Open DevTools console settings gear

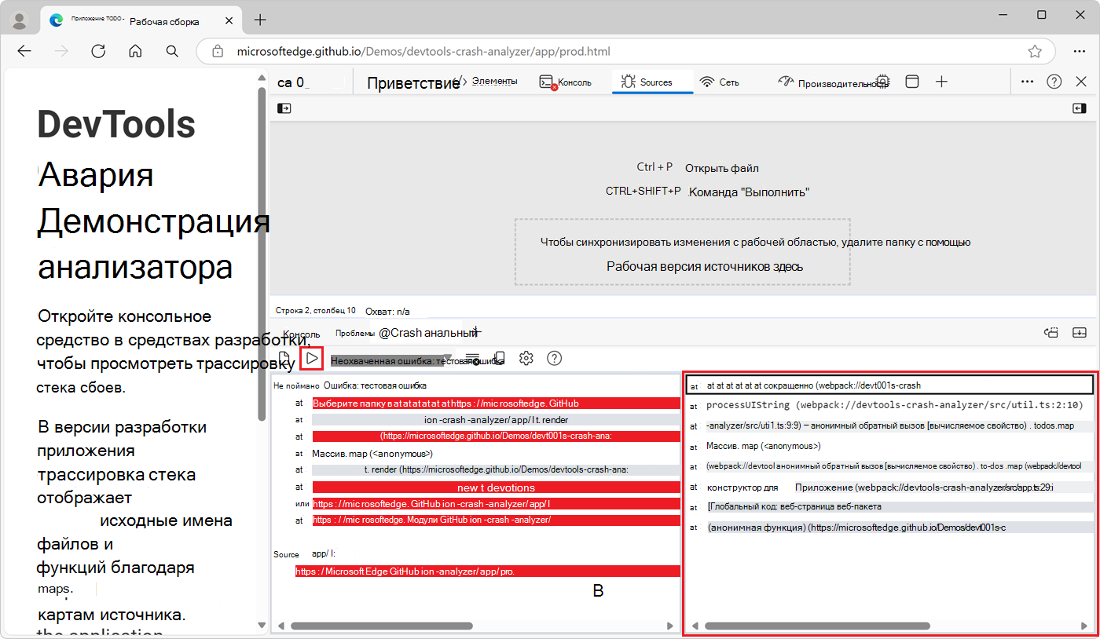pyautogui.click(x=526, y=358)
